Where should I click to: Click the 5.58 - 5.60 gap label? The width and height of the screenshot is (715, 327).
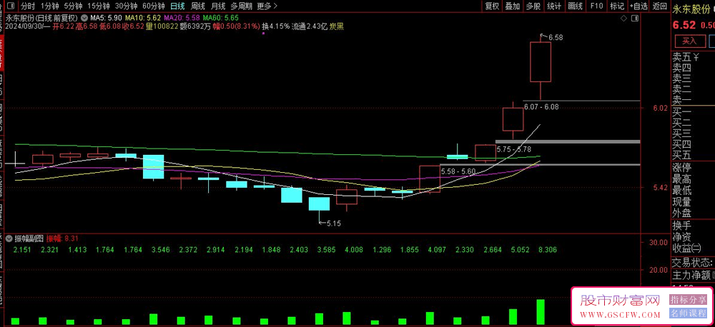click(x=458, y=171)
